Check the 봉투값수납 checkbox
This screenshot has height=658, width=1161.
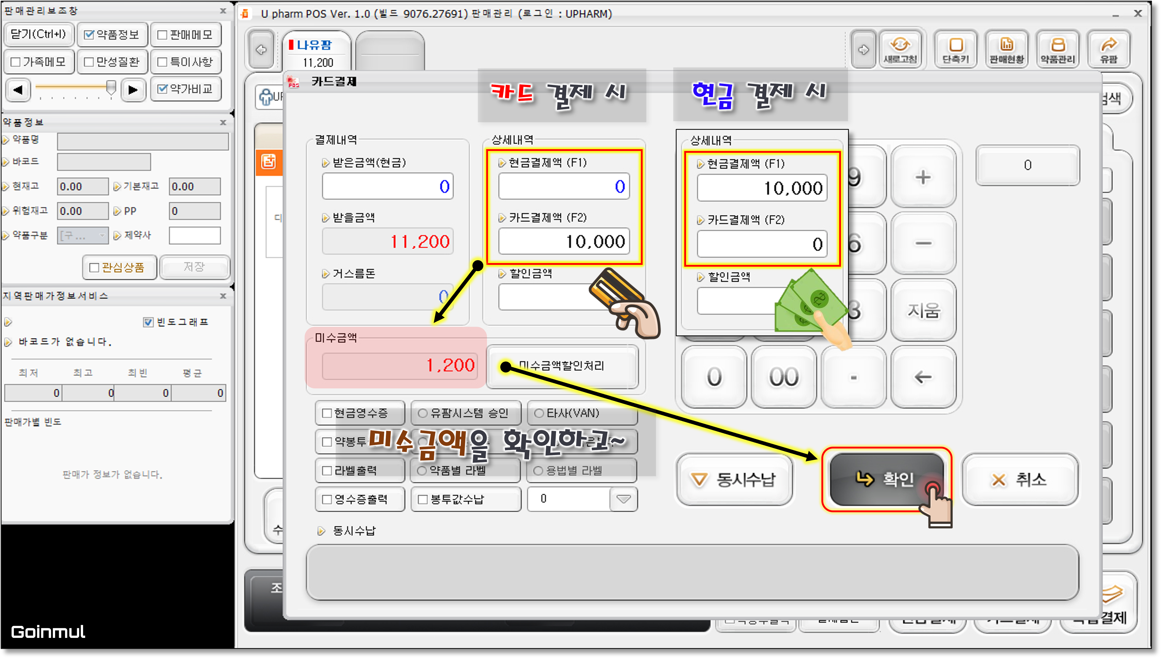click(422, 499)
